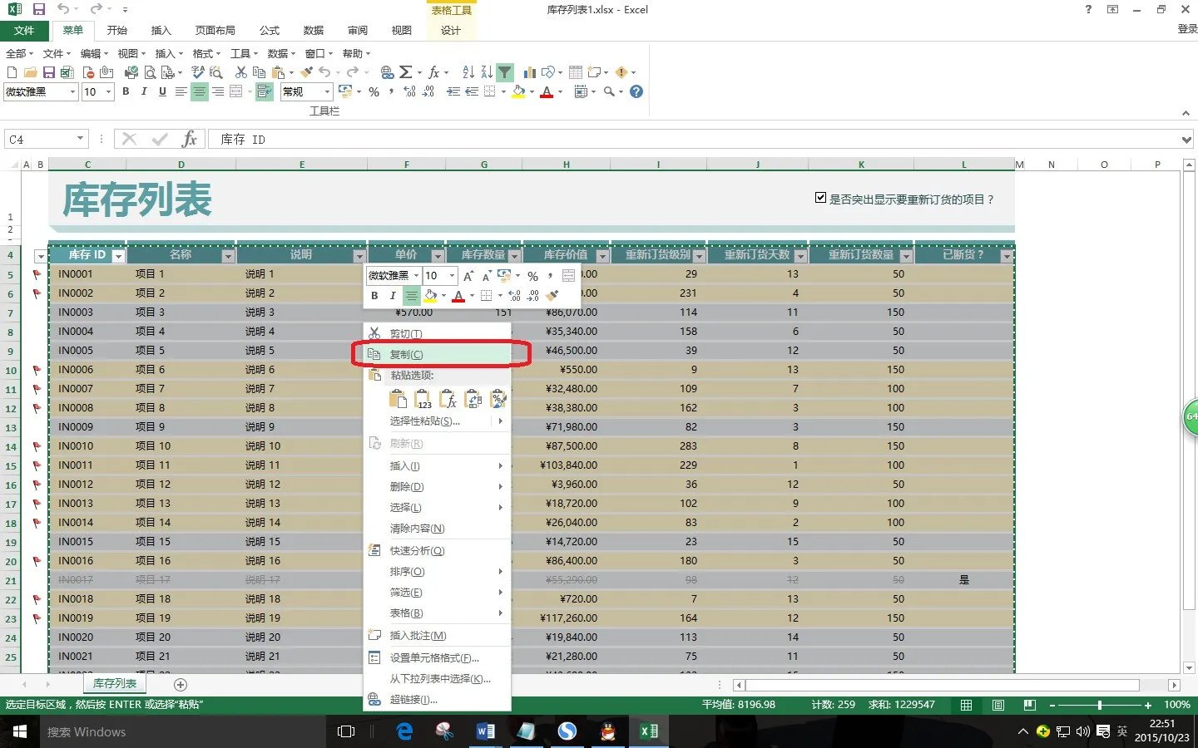Select the AutoSum Σ icon

[x=407, y=71]
